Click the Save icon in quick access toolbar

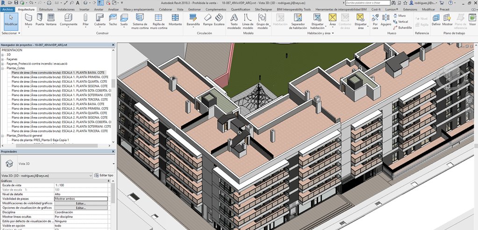click(17, 3)
